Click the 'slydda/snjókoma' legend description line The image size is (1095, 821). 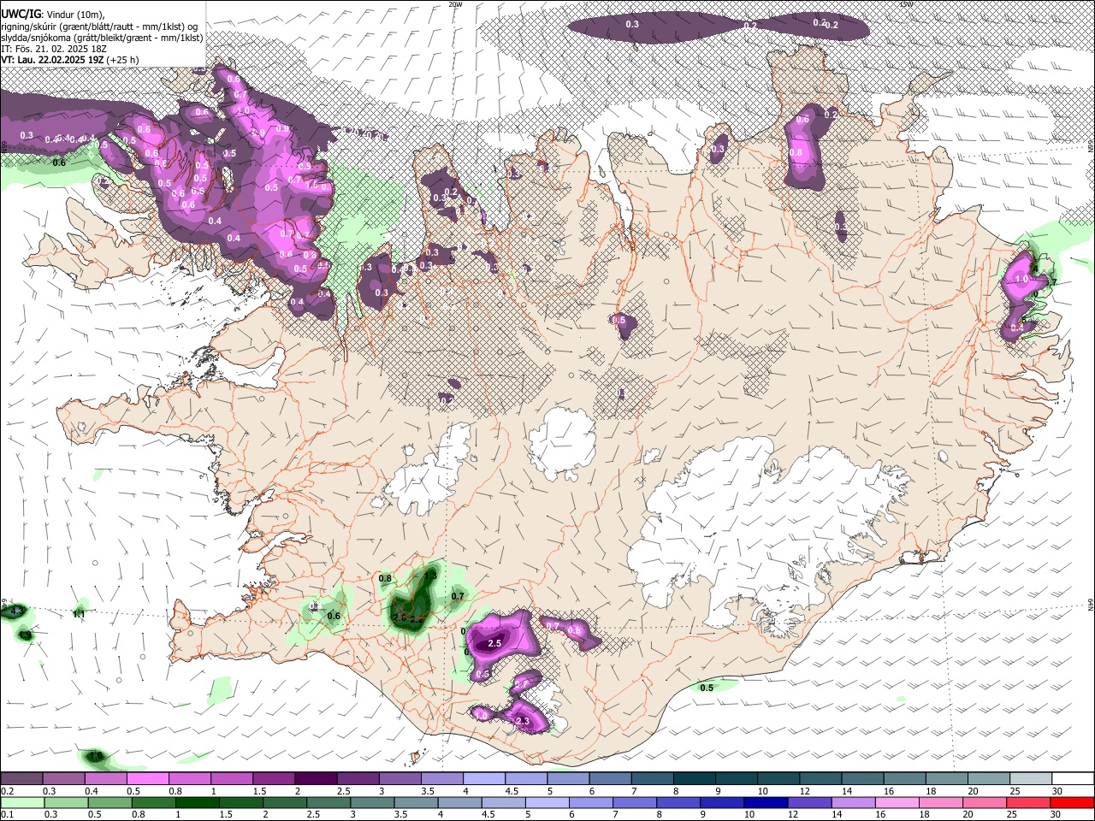click(x=103, y=38)
